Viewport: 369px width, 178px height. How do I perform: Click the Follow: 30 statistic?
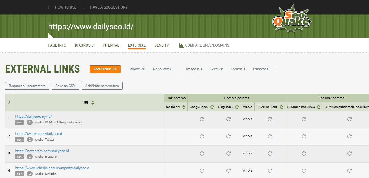point(137,69)
